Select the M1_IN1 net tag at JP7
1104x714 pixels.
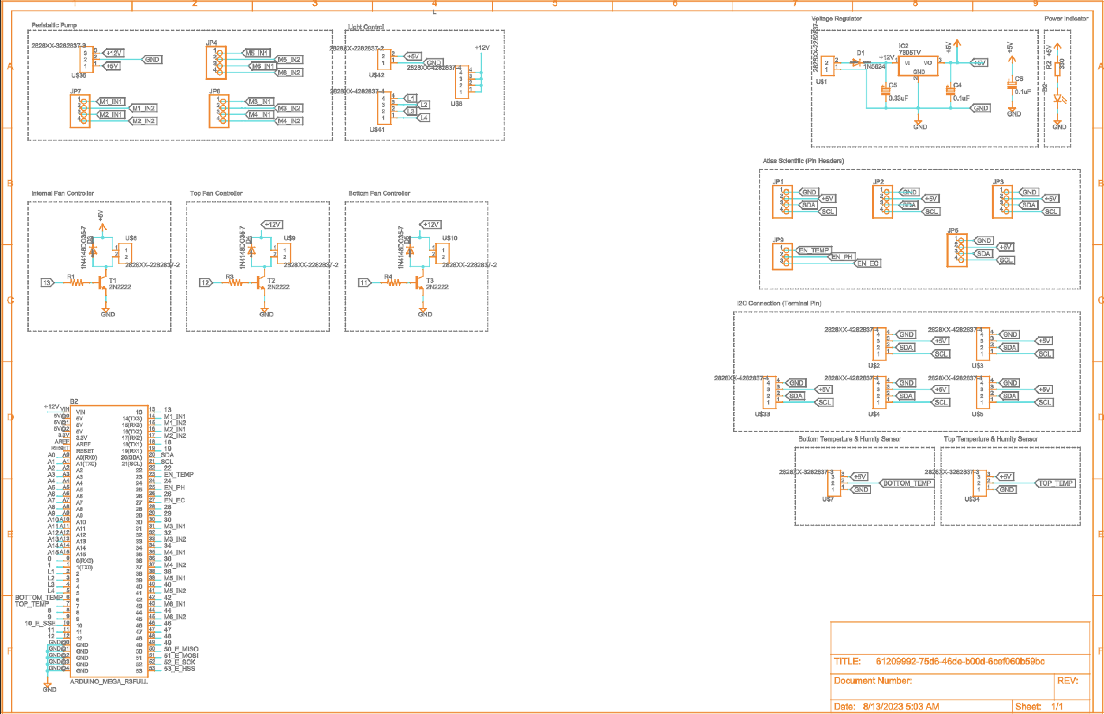pos(110,101)
